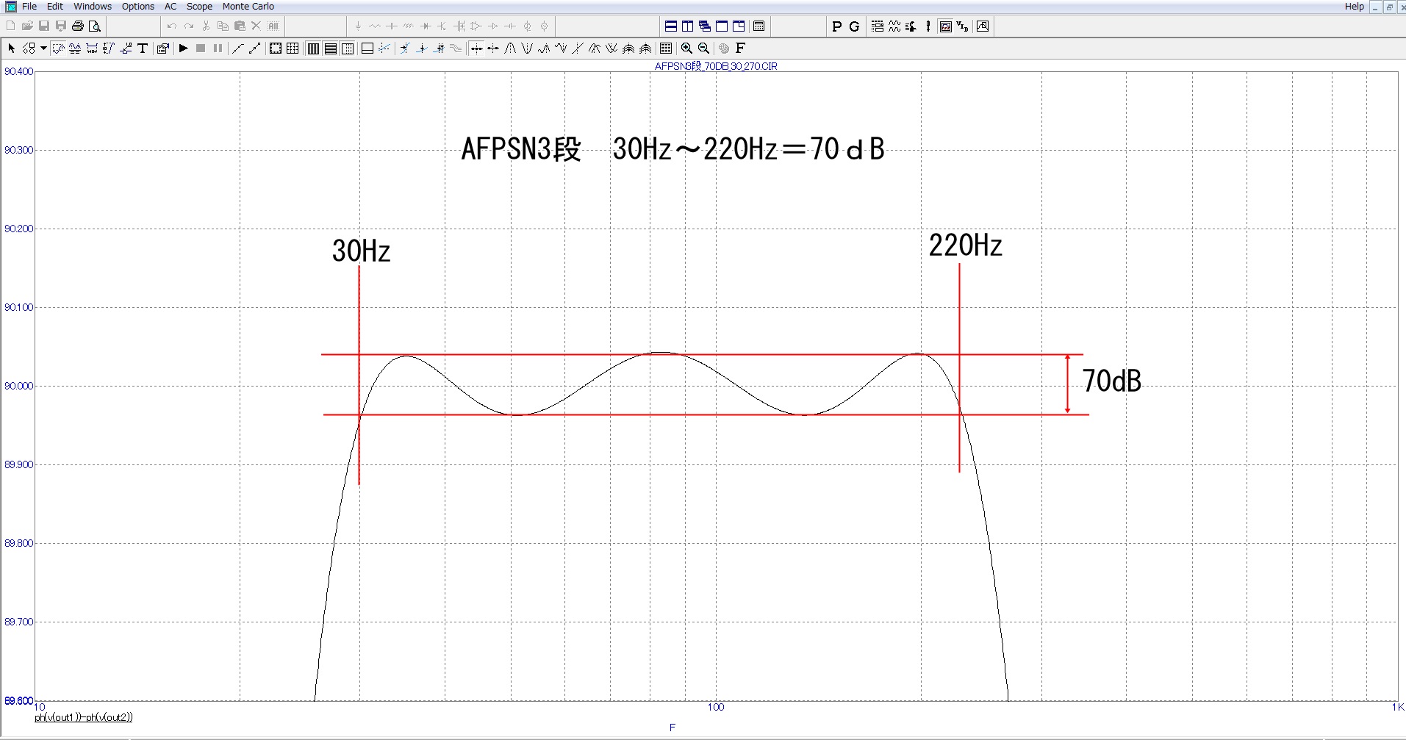Toggle the vertical grid lines button
The image size is (1406, 740).
(x=314, y=49)
